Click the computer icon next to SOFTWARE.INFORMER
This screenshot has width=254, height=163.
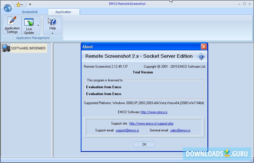click(x=6, y=48)
